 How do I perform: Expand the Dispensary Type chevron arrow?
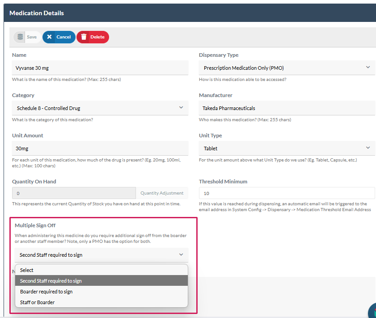(x=368, y=68)
